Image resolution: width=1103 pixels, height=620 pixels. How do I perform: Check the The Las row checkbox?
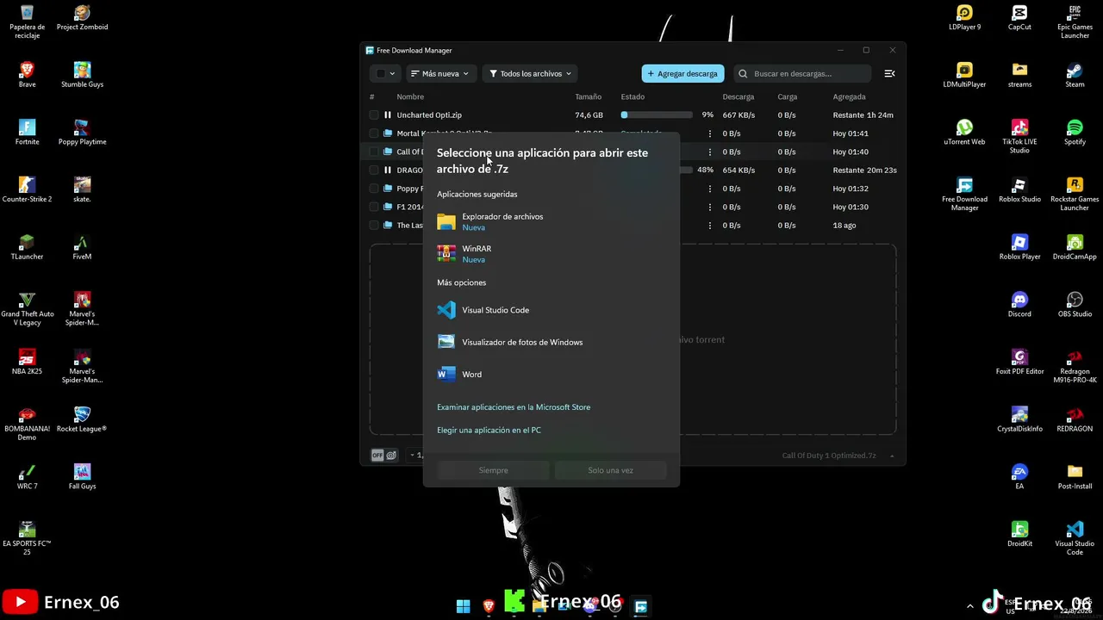pos(374,226)
